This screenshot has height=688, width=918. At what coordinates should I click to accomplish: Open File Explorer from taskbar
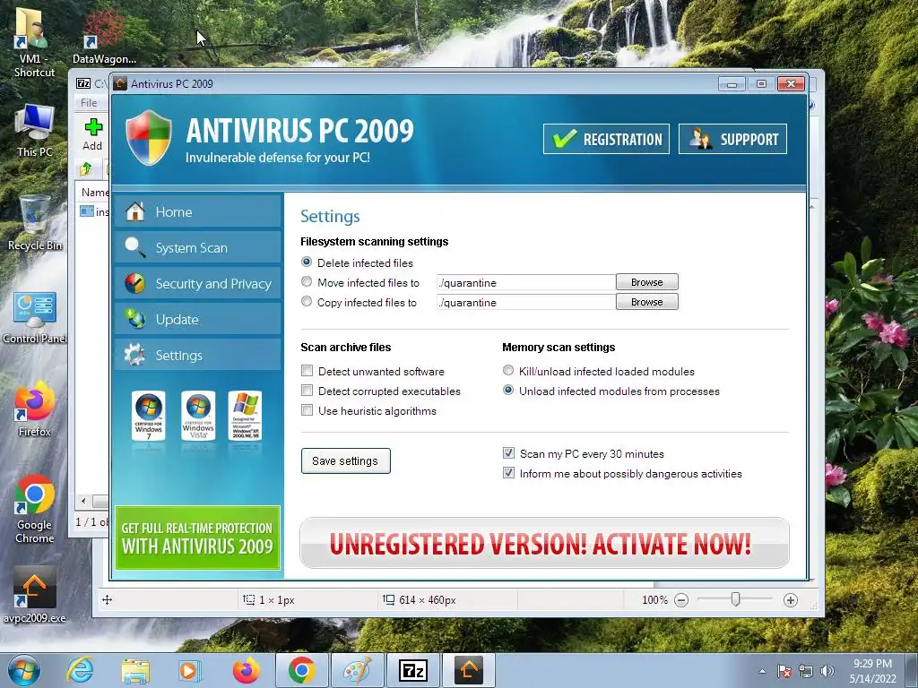point(135,670)
